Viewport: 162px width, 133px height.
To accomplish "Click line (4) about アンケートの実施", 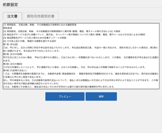I will pyautogui.click(x=35, y=38).
